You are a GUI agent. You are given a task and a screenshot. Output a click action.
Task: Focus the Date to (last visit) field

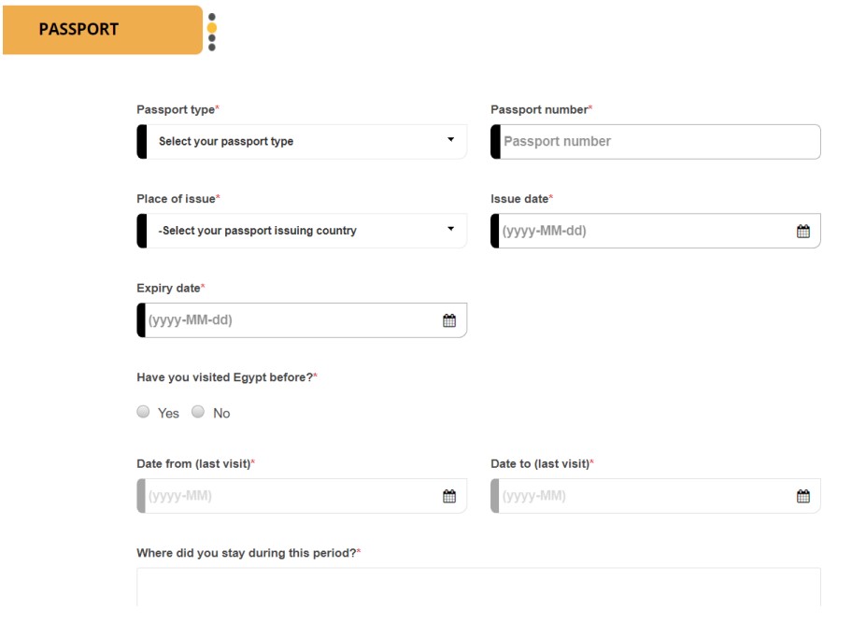656,496
